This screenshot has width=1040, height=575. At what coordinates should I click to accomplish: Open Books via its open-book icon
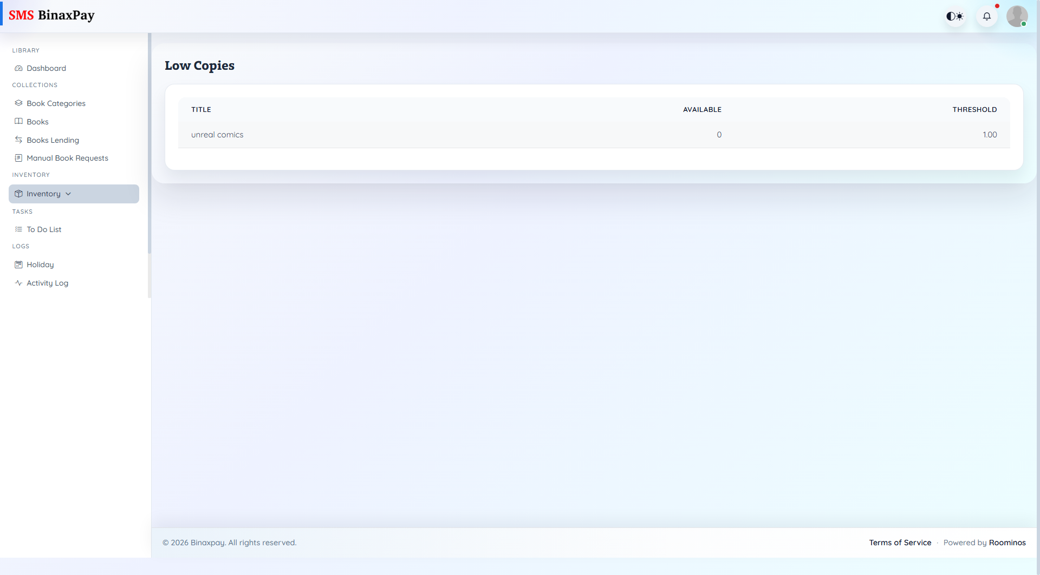tap(18, 121)
